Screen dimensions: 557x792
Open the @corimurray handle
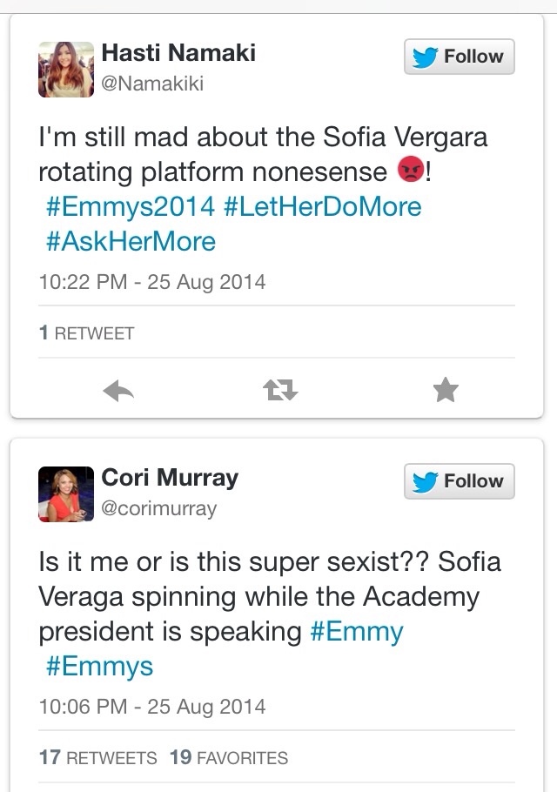(159, 509)
